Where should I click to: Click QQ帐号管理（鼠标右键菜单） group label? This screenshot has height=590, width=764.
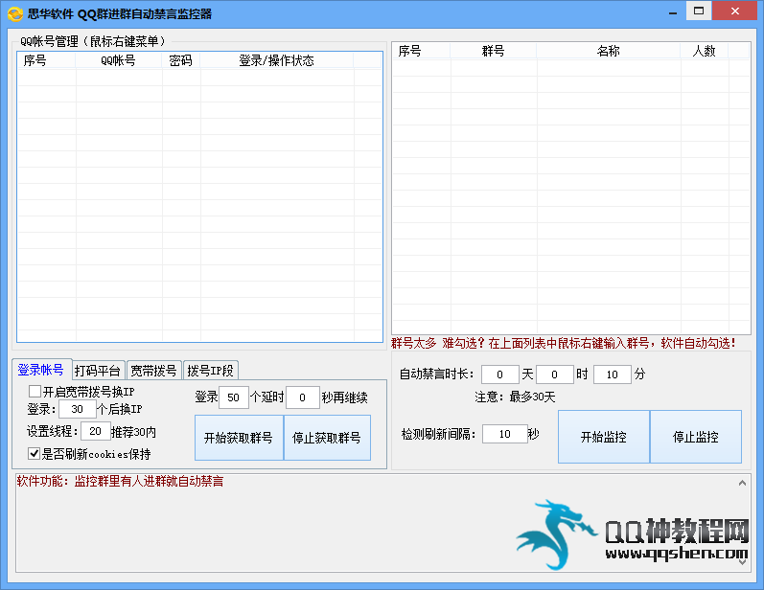(x=92, y=41)
